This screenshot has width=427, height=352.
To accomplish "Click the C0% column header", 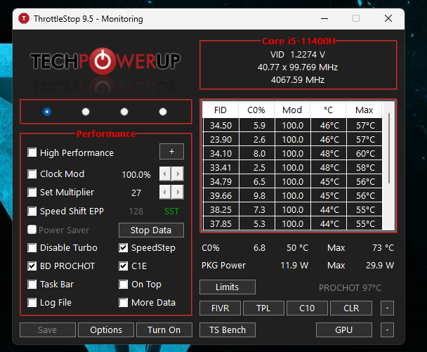I will [256, 110].
